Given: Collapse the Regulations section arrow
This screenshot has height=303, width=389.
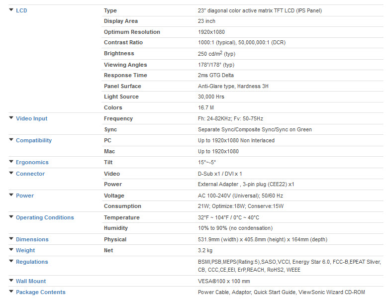Looking at the screenshot, I should pyautogui.click(x=11, y=262).
